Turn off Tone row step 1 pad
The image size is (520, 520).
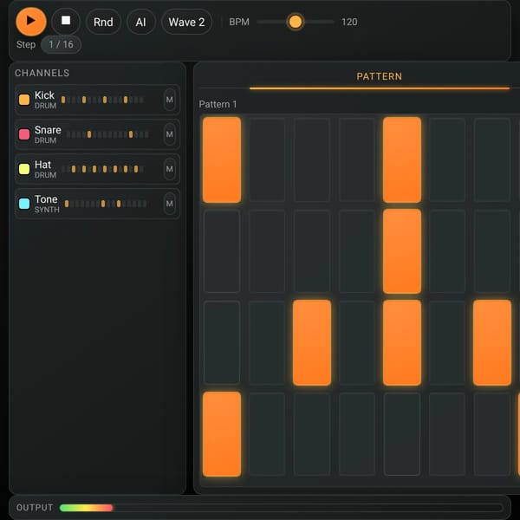coord(222,434)
